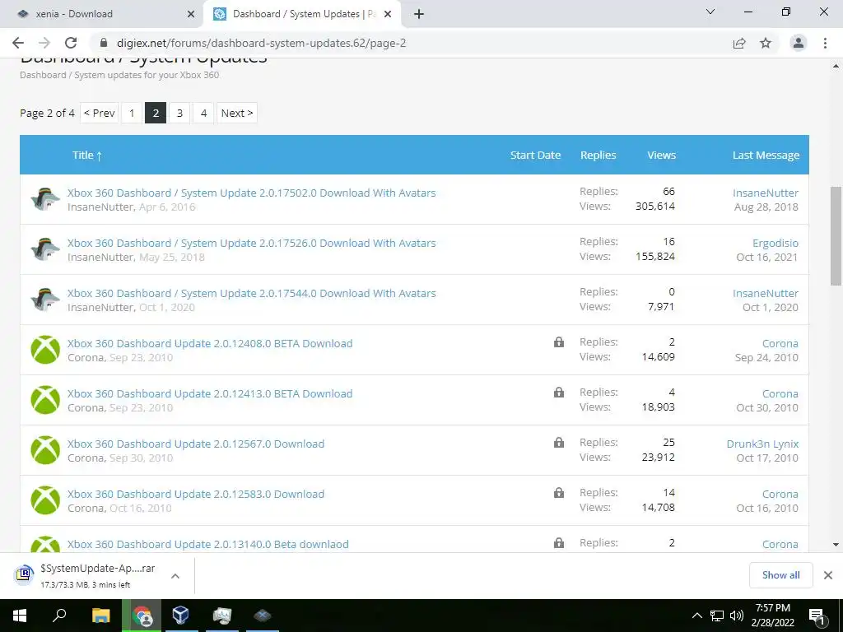Open a new browser tab
Screen dimensions: 843x632
(x=419, y=14)
